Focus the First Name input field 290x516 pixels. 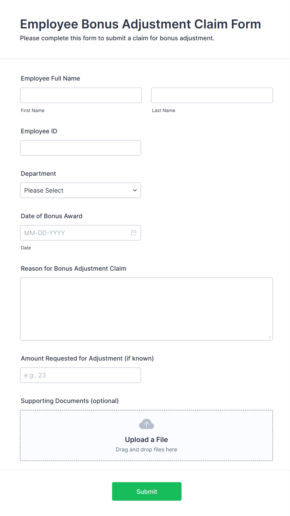(x=81, y=96)
